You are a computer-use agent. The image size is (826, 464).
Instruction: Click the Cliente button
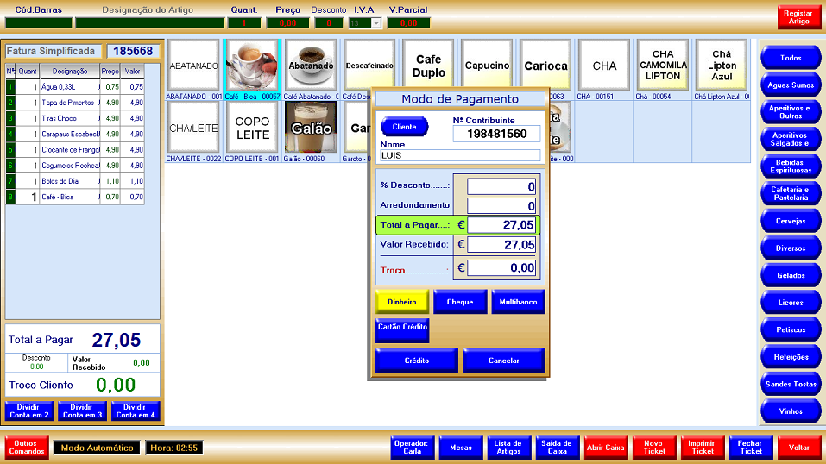pos(404,127)
